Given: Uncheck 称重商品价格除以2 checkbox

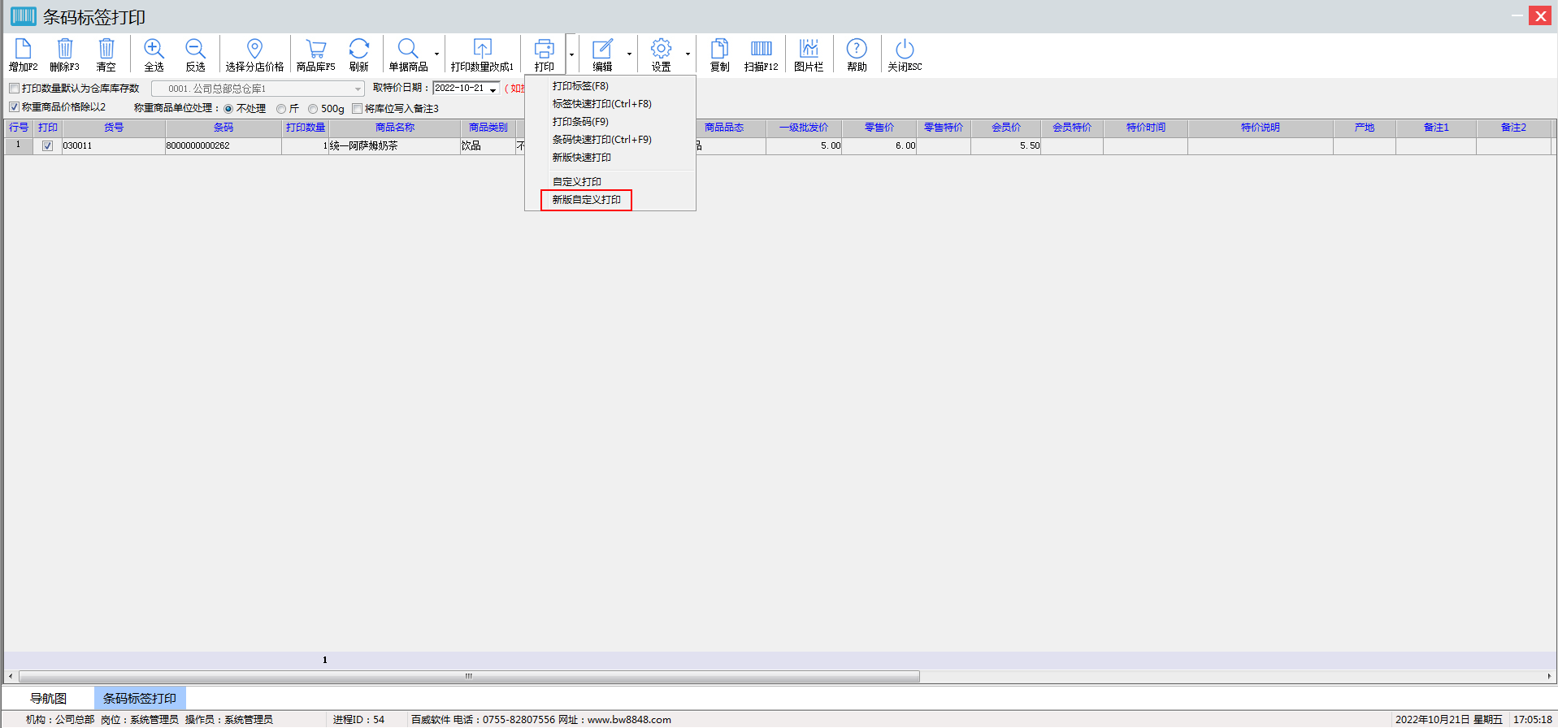Looking at the screenshot, I should [x=15, y=107].
